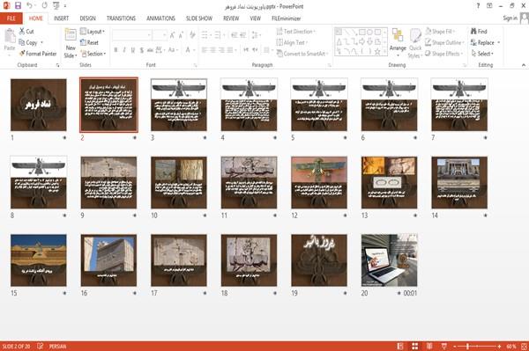Open the FILEminimizer tab
The image size is (529, 351).
tap(286, 18)
